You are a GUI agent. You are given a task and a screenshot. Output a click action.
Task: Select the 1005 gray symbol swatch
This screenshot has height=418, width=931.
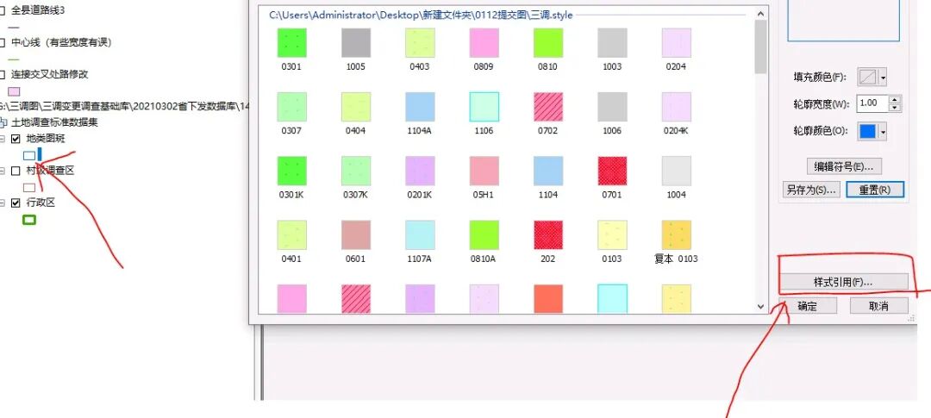coord(356,43)
